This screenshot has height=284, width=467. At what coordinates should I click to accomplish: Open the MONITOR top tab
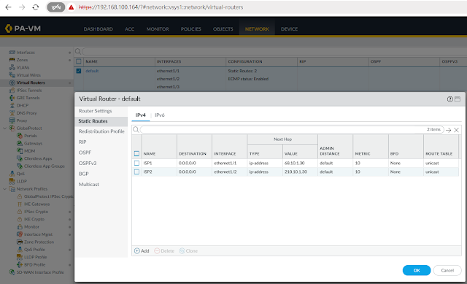click(x=158, y=29)
